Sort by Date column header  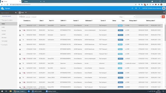(x=41, y=21)
